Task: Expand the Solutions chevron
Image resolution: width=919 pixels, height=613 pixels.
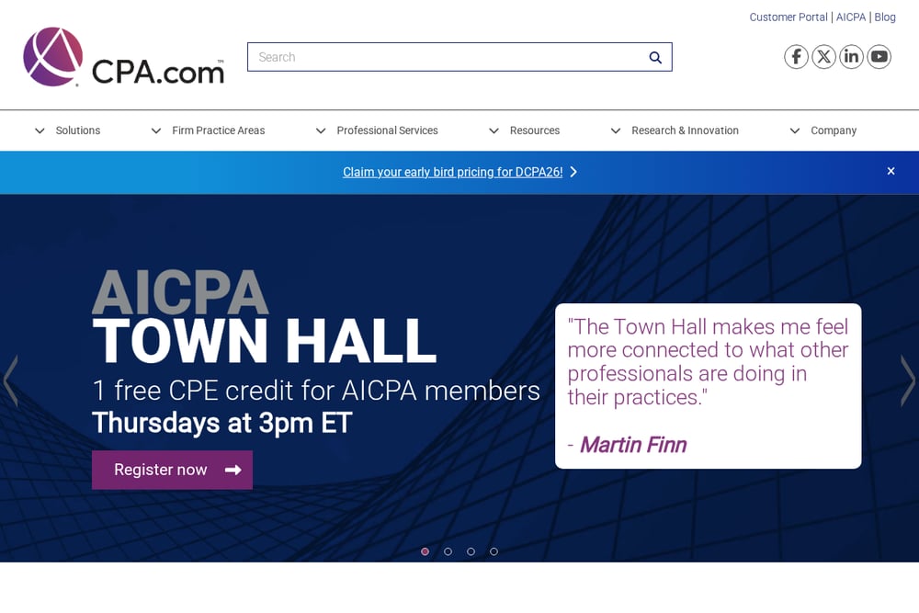Action: 40,131
